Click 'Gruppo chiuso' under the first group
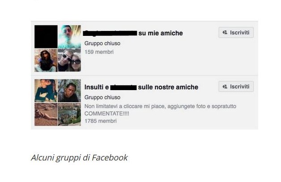Screen dimensions: 281x182 point(102,43)
